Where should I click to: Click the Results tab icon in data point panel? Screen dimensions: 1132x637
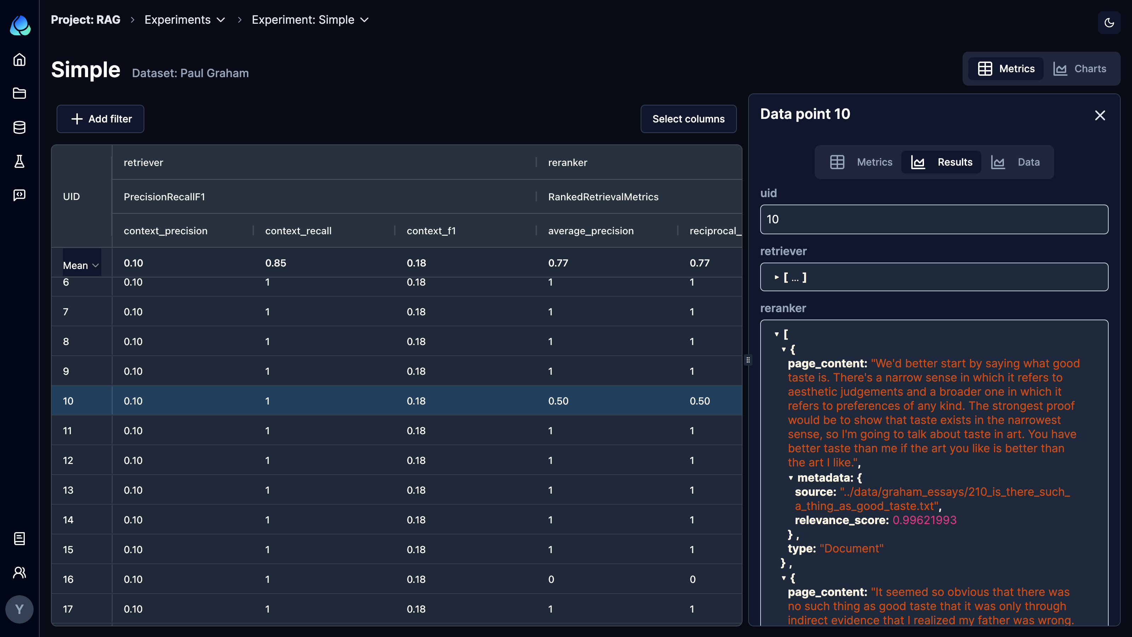[918, 162]
